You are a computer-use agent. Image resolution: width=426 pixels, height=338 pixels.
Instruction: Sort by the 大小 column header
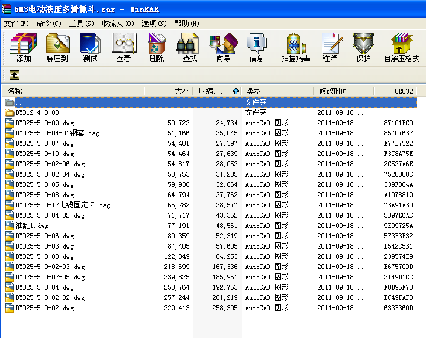[169, 91]
